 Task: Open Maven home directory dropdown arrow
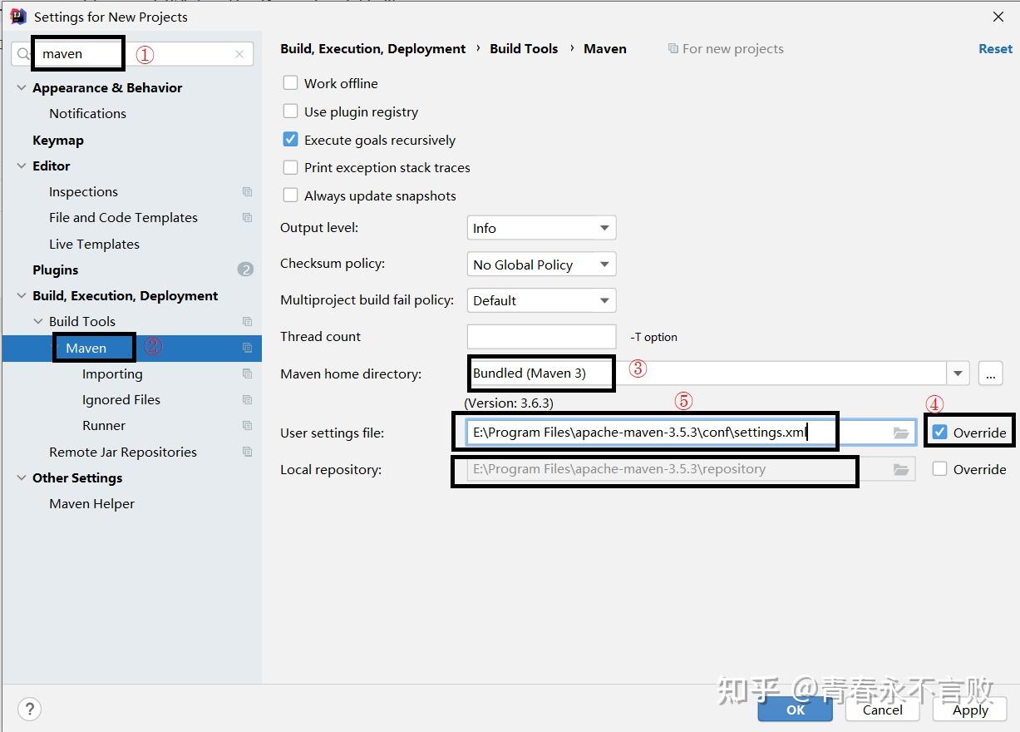pos(958,373)
